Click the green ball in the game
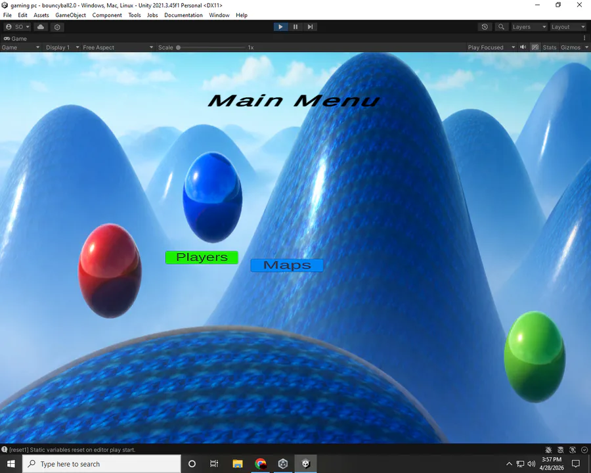This screenshot has width=591, height=473. pos(535,357)
